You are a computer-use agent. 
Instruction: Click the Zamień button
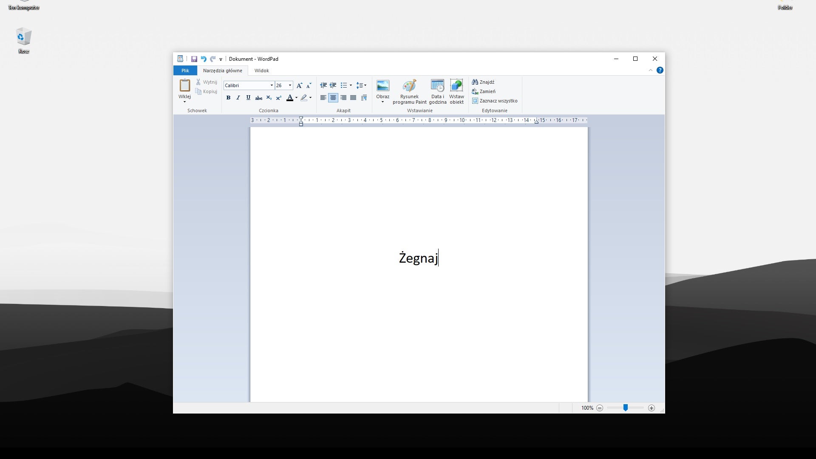pyautogui.click(x=484, y=91)
